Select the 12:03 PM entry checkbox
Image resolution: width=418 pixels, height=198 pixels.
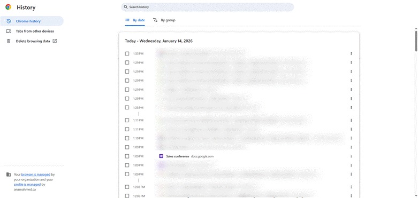pos(127,187)
